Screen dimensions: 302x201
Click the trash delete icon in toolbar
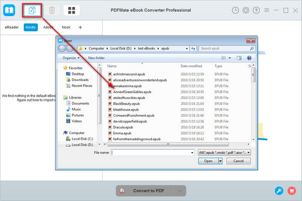tap(52, 10)
